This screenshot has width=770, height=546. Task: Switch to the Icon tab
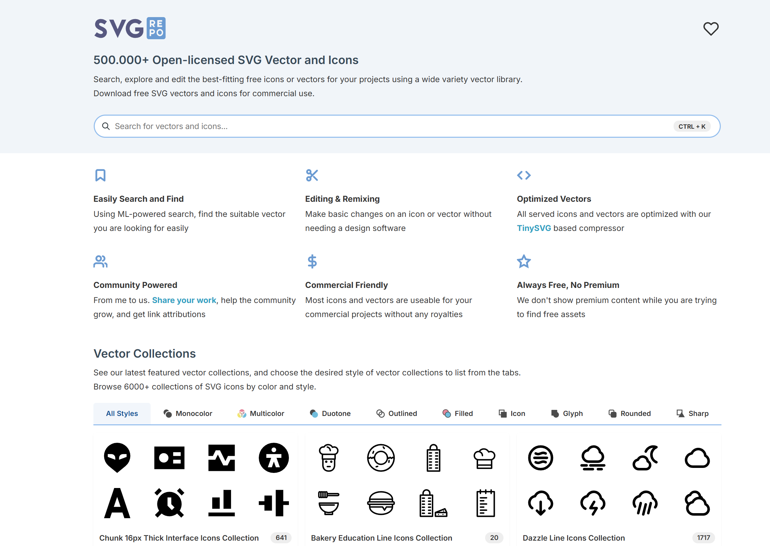[x=512, y=413]
